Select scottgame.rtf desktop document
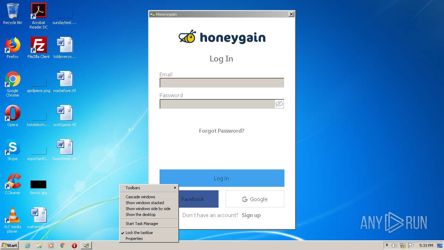 (x=65, y=116)
